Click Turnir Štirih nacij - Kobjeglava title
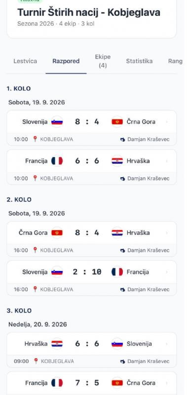This screenshot has height=395, width=187. tap(89, 12)
